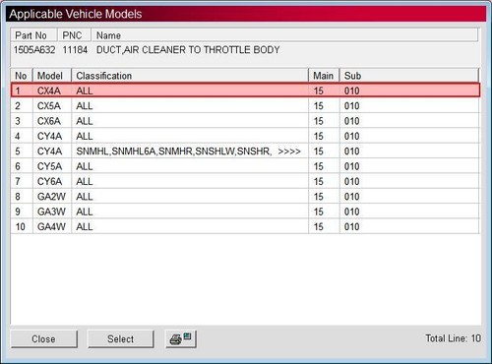Click the Classification column header
This screenshot has height=364, width=492.
coord(190,76)
